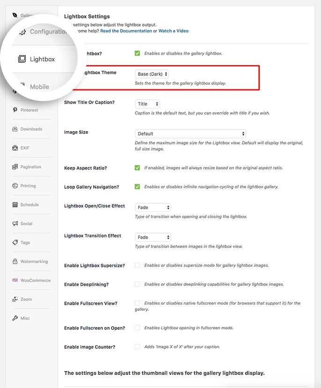Select the Watermarking lock icon
This screenshot has height=388, width=321.
tap(15, 262)
